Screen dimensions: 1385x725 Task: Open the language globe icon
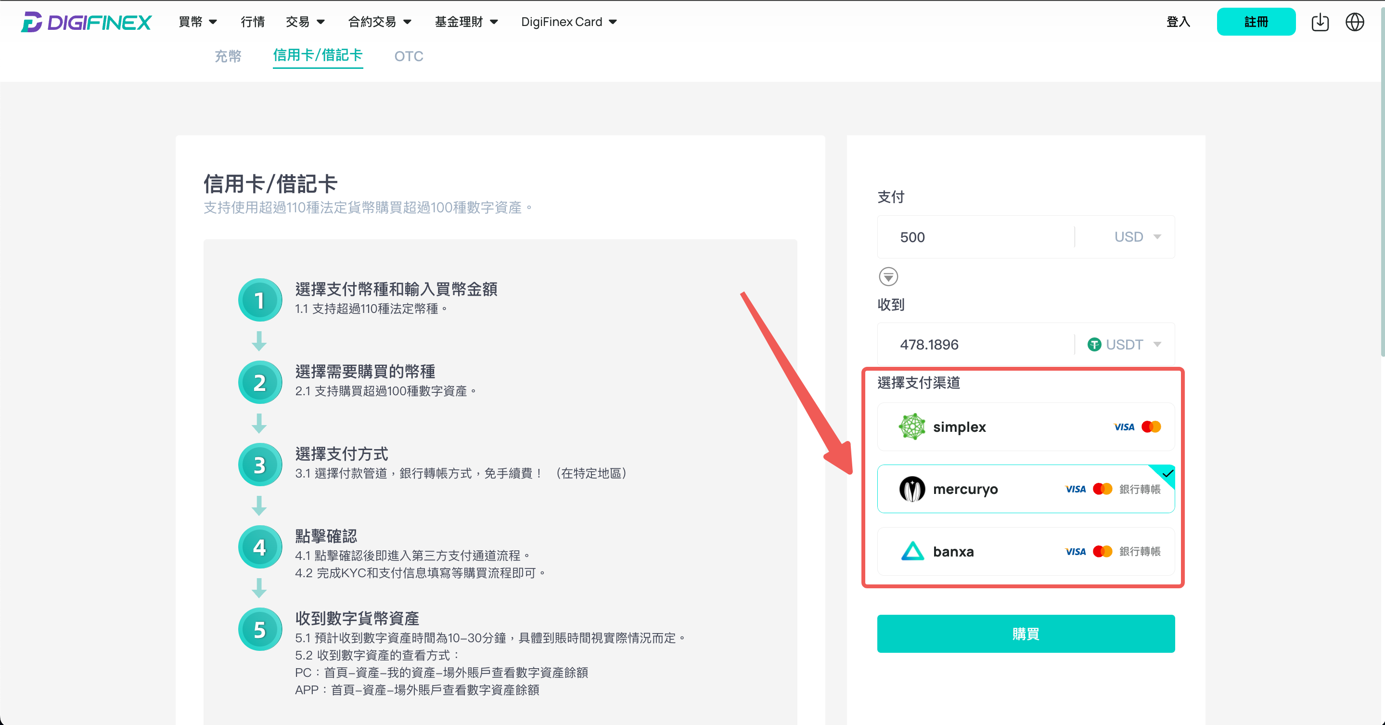[x=1354, y=22]
